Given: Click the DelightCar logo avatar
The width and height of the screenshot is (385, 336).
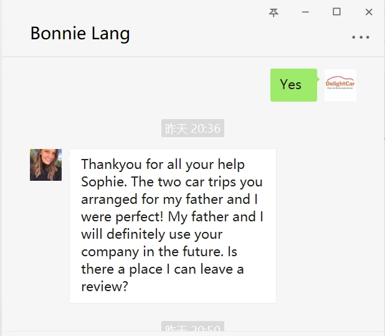Looking at the screenshot, I should pos(340,85).
